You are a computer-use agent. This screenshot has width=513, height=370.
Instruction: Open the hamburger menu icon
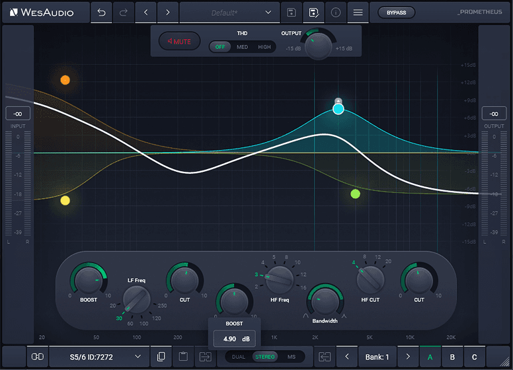(x=358, y=13)
